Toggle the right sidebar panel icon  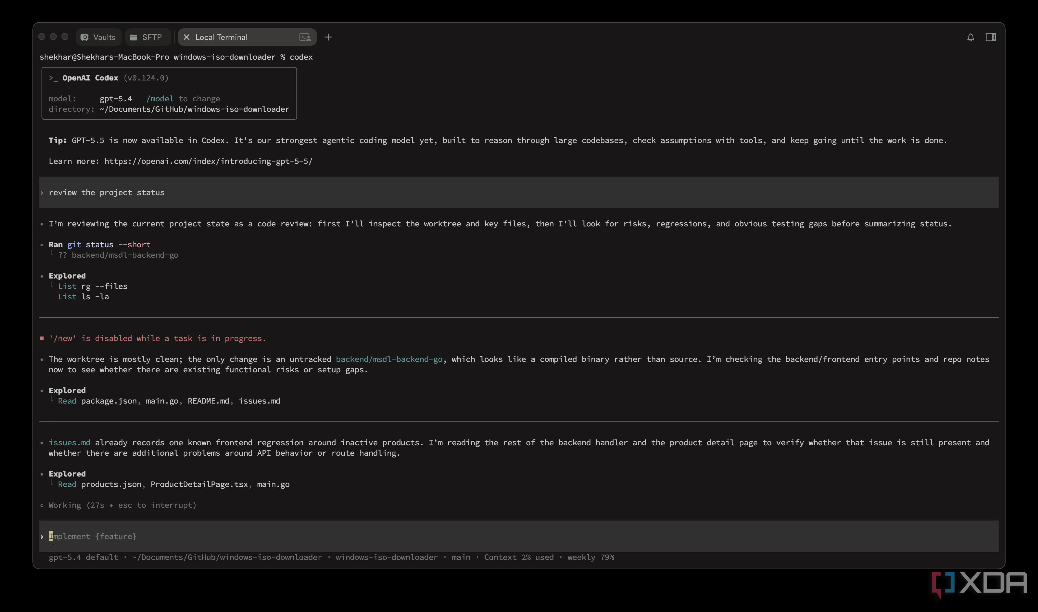(x=991, y=37)
